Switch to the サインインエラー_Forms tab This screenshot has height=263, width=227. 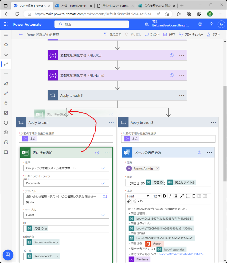coord(116,6)
